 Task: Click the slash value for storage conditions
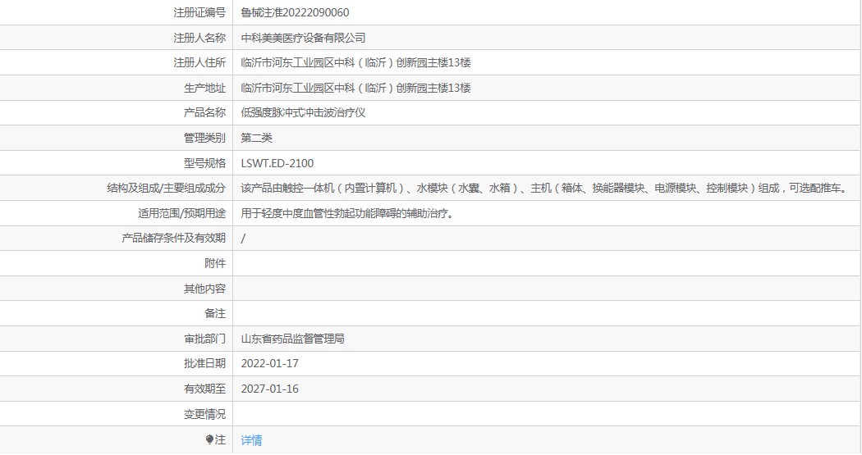tap(243, 239)
